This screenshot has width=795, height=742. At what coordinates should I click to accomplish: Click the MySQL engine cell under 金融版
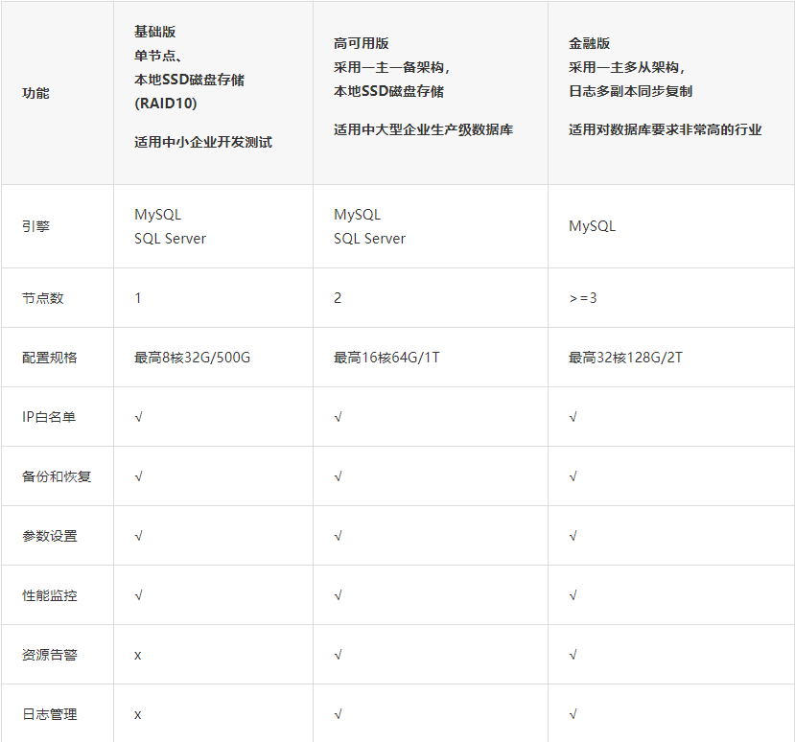pyautogui.click(x=592, y=226)
